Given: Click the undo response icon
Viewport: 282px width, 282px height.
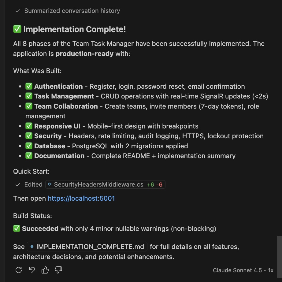Looking at the screenshot, I should click(32, 270).
